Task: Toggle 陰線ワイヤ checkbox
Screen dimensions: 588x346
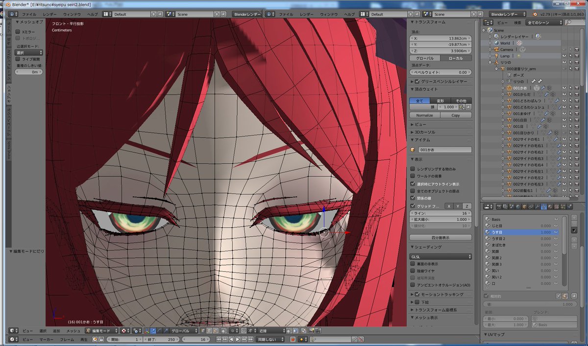Action: click(x=413, y=271)
